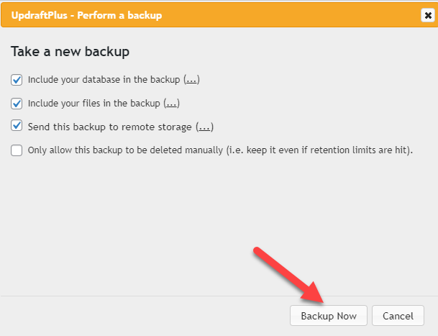
Task: Expand the database options ellipsis (...)
Action: tap(191, 80)
